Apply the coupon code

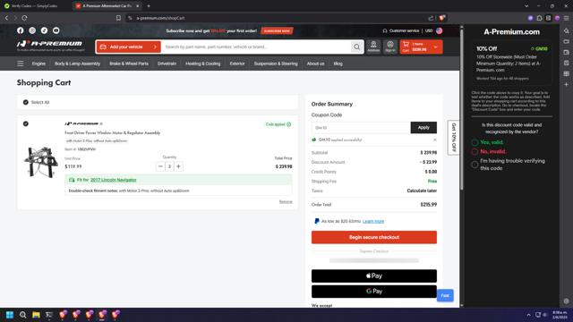[x=423, y=127]
